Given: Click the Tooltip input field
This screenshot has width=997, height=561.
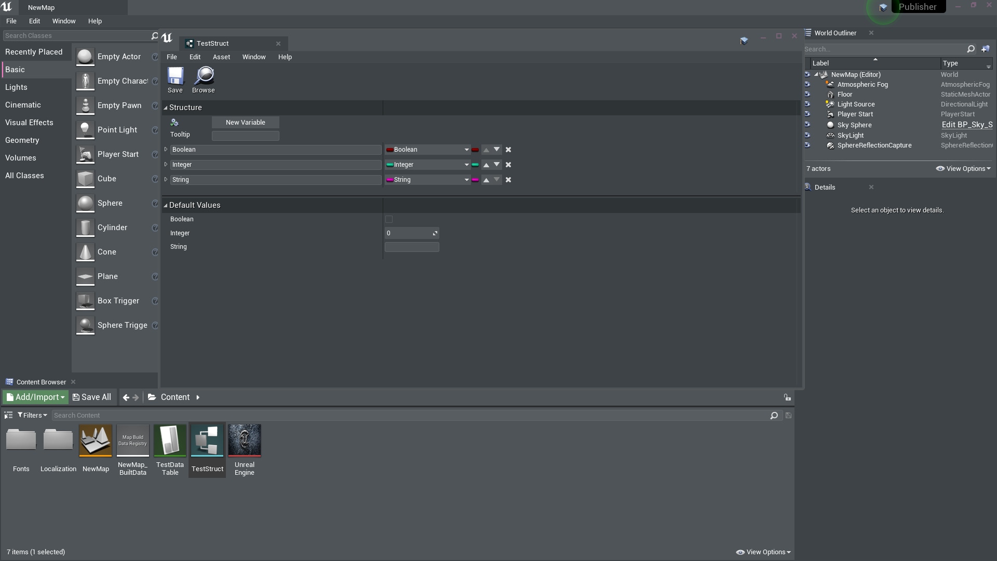Looking at the screenshot, I should 246,135.
